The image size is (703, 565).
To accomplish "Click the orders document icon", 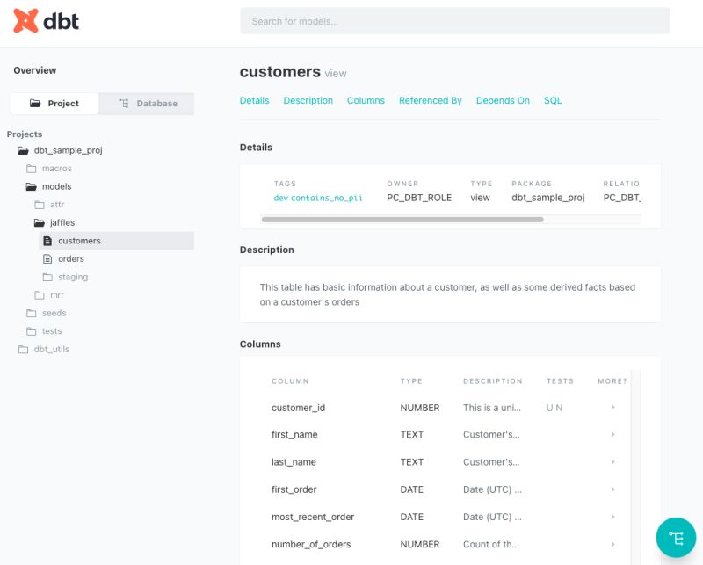I will 49,258.
